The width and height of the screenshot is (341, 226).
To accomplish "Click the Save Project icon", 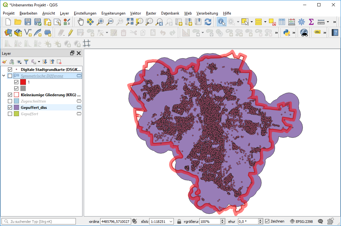I will point(28,22).
